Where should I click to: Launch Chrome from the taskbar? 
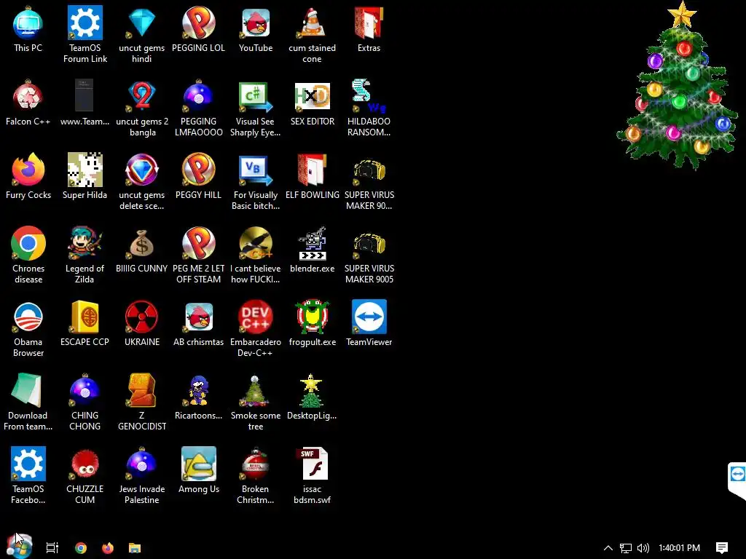coord(81,547)
